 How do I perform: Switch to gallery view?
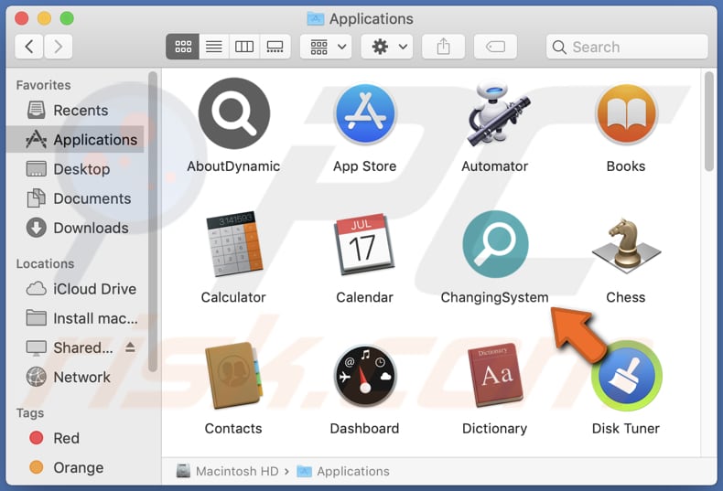(x=275, y=47)
